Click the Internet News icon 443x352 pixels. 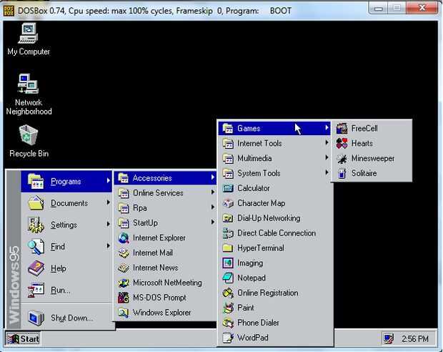click(124, 268)
